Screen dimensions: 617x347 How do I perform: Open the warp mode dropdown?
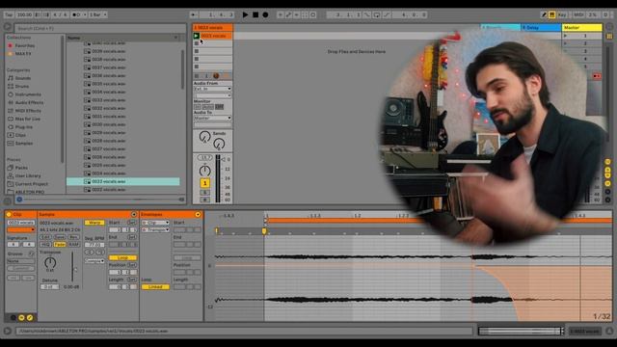[94, 260]
